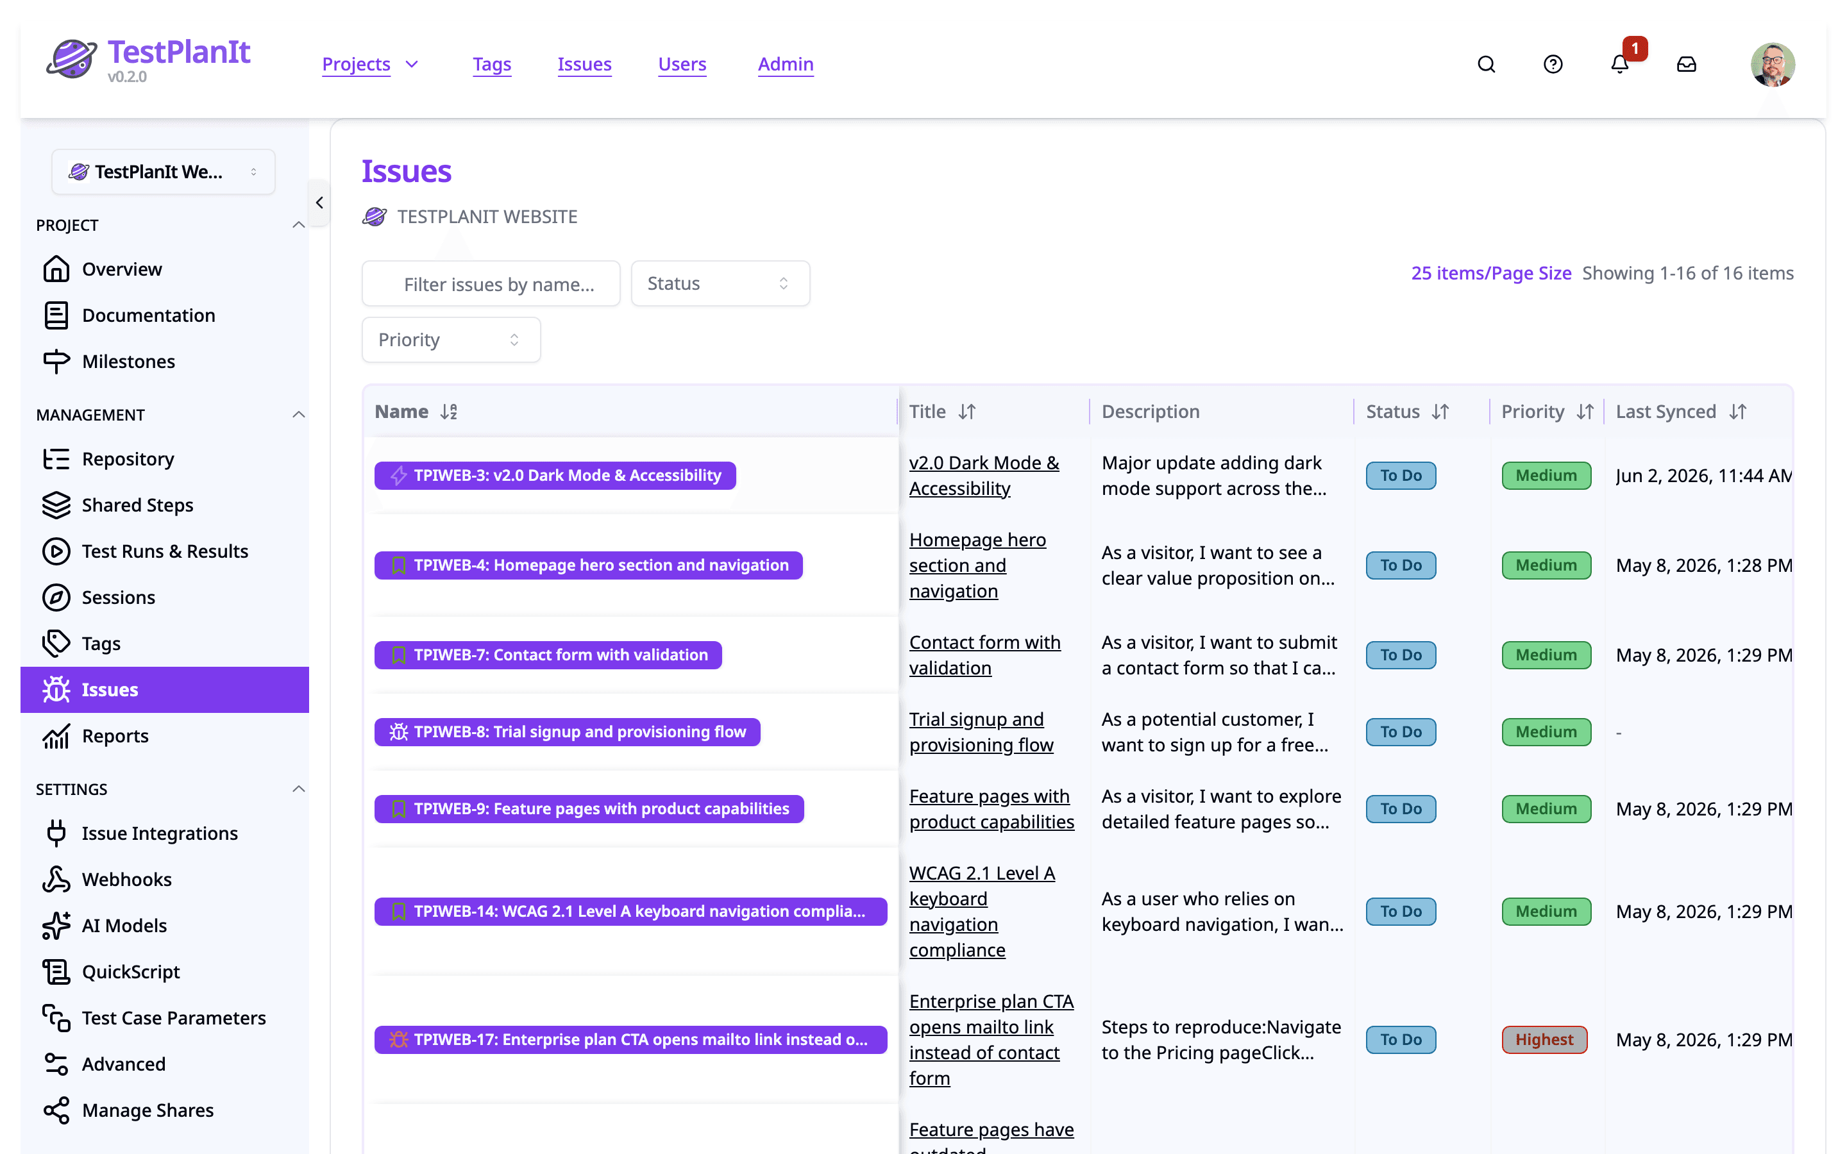Expand the Projects menu chevron
The image size is (1847, 1154).
click(412, 64)
